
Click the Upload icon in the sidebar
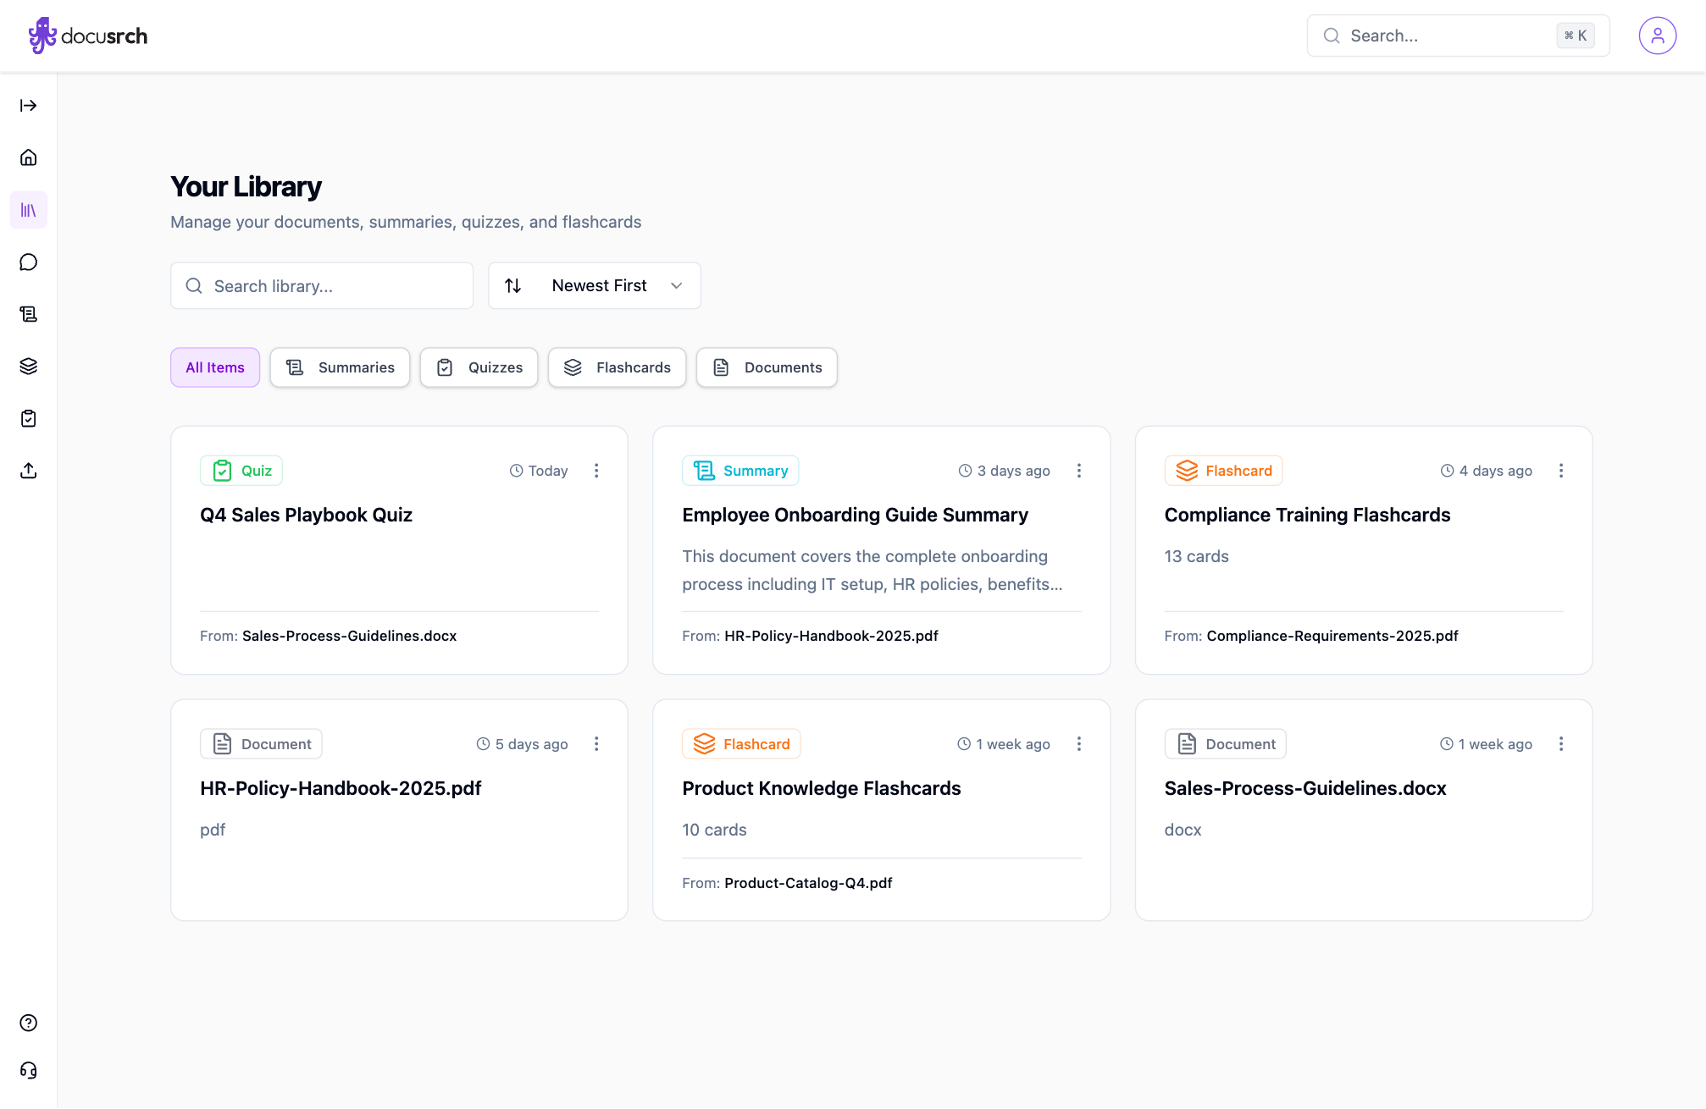point(28,471)
